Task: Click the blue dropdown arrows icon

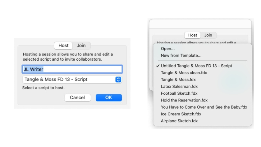Action: point(118,80)
